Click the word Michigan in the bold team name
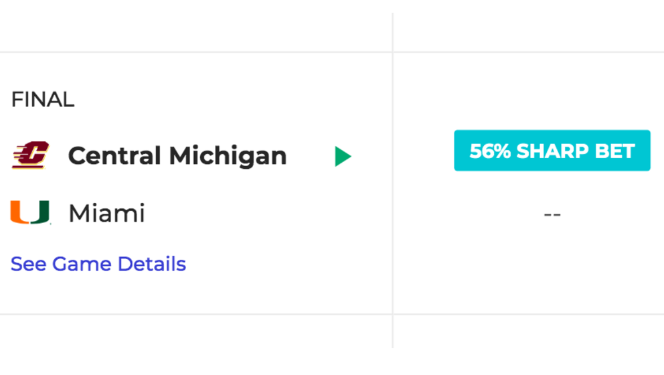Image resolution: width=664 pixels, height=375 pixels. click(x=228, y=155)
